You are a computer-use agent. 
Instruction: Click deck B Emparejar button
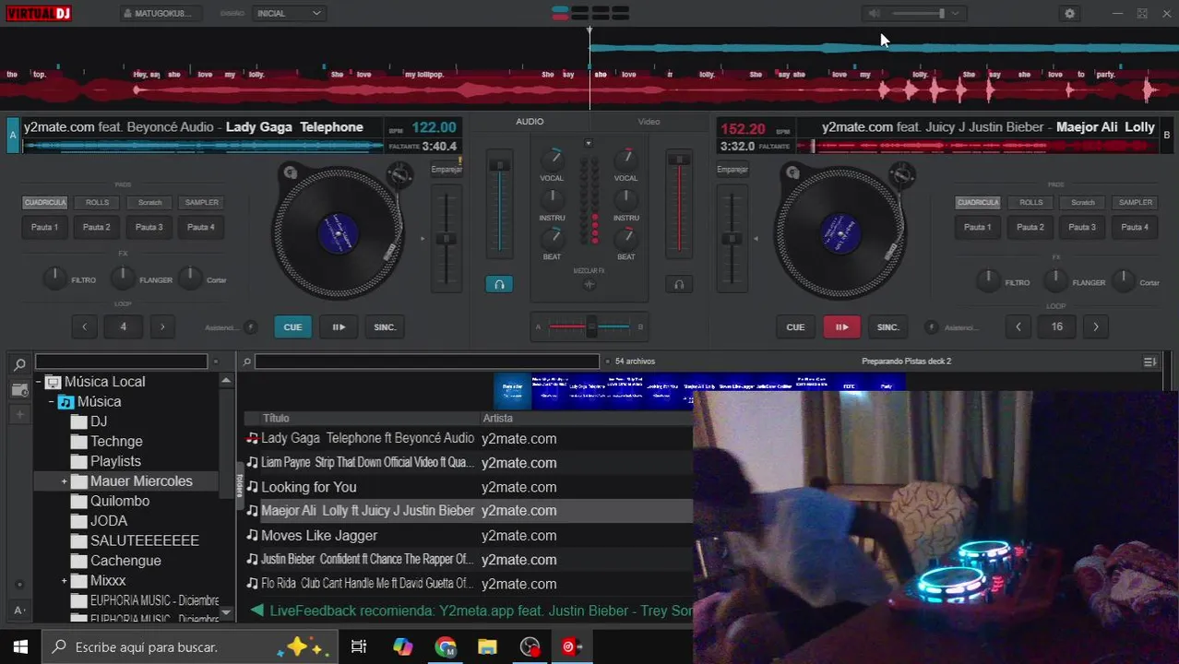(732, 170)
